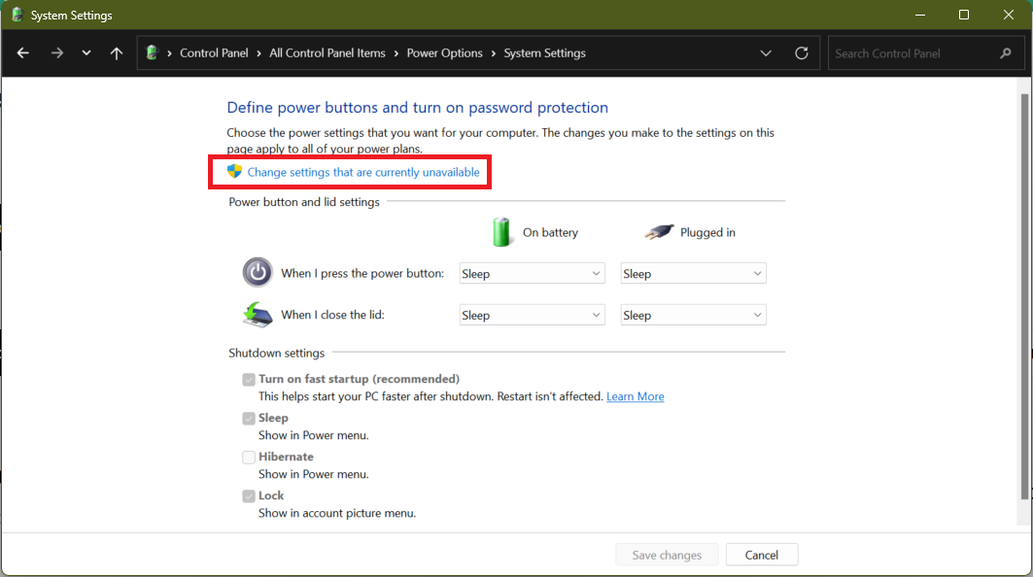Expand the address bar history dropdown
1033x577 pixels.
[x=766, y=53]
